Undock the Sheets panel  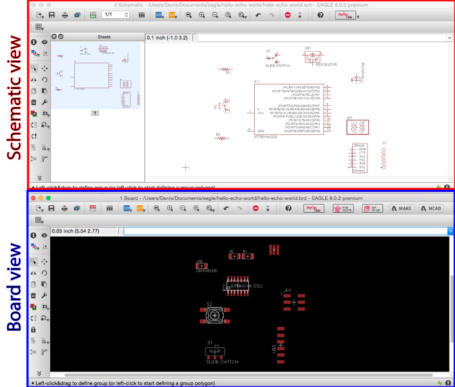click(61, 36)
